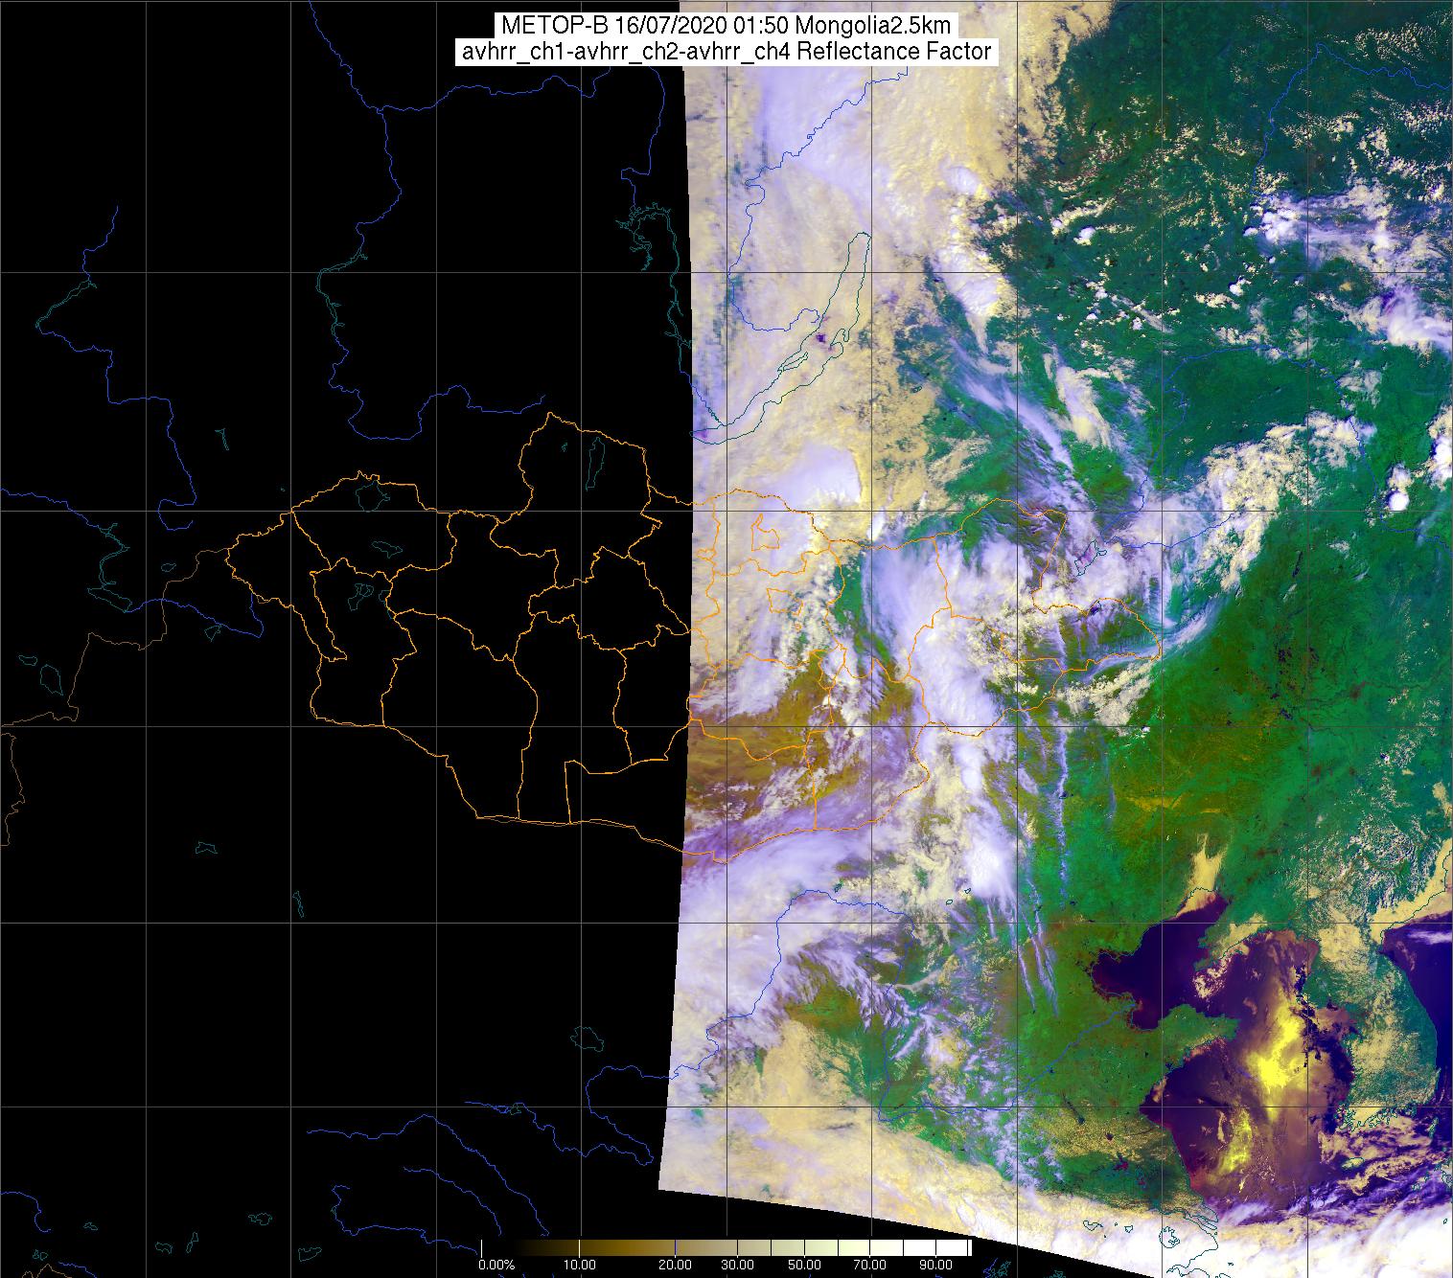This screenshot has height=1278, width=1453.
Task: Click the "10.00" colorbar label
Action: tap(581, 1265)
